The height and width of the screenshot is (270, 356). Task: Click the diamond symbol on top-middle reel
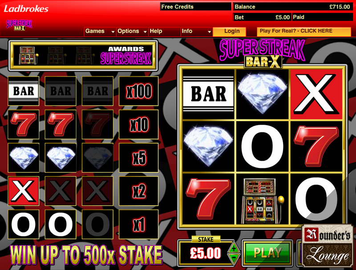[x=262, y=94]
